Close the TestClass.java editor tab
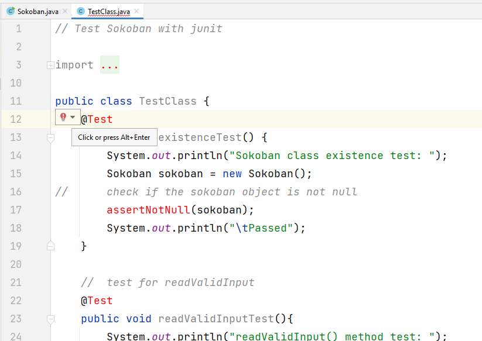Image resolution: width=482 pixels, height=341 pixels. click(x=136, y=11)
